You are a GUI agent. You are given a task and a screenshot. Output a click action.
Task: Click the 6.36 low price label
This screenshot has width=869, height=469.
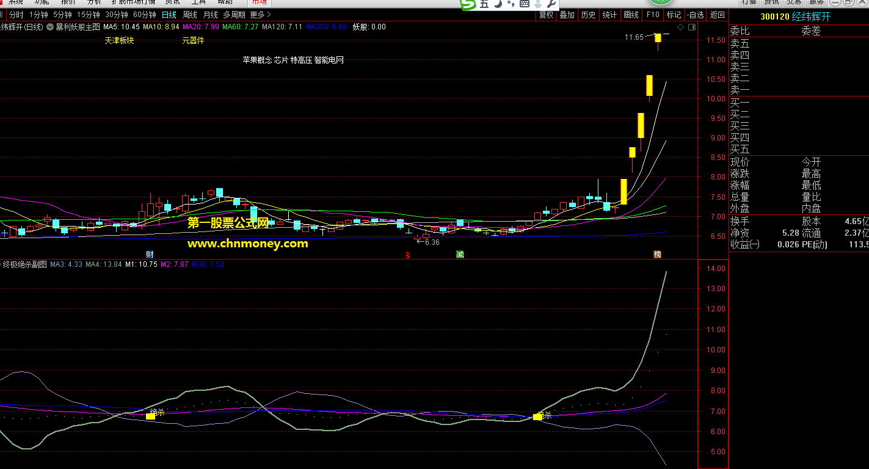click(x=432, y=242)
